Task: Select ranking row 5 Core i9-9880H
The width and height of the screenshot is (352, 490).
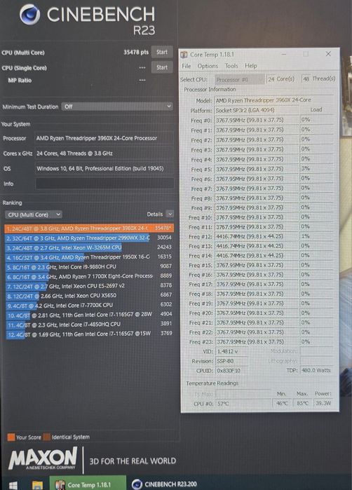Action: point(89,266)
